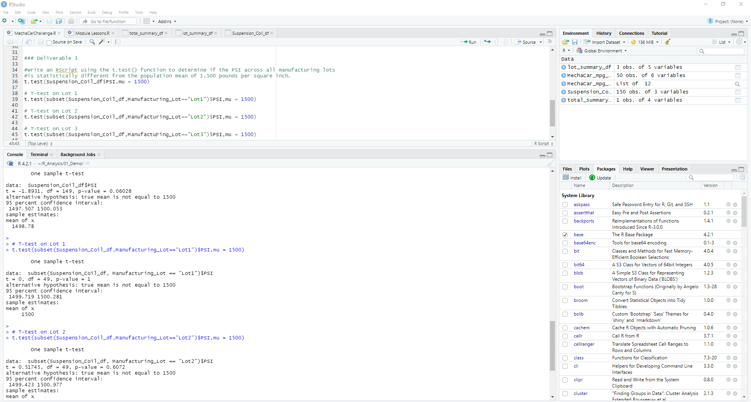Click the workspace panes grid icon
Image resolution: width=751 pixels, height=402 pixels.
(147, 21)
